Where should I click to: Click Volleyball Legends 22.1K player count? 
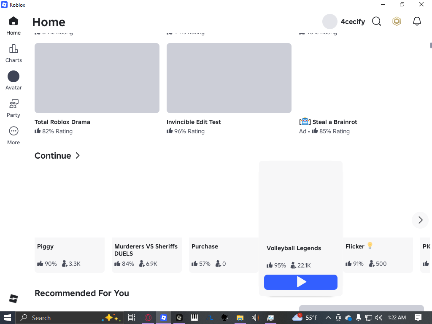[x=300, y=265]
